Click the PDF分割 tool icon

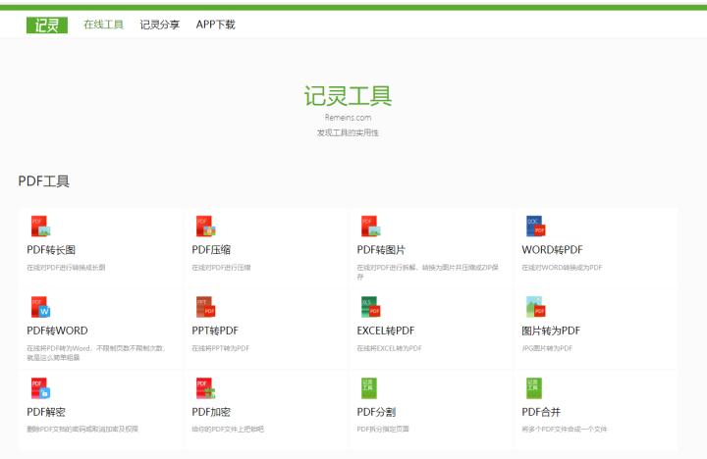[x=369, y=388]
